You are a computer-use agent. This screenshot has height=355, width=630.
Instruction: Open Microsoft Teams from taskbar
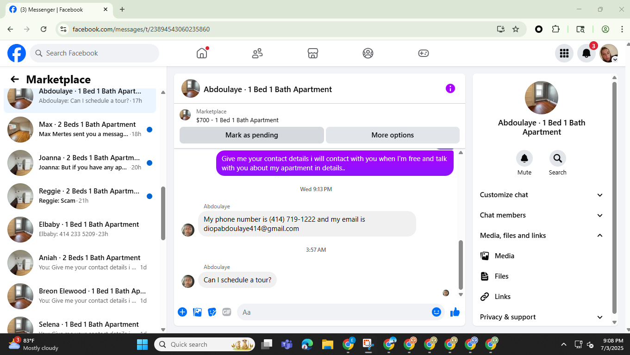(287, 344)
